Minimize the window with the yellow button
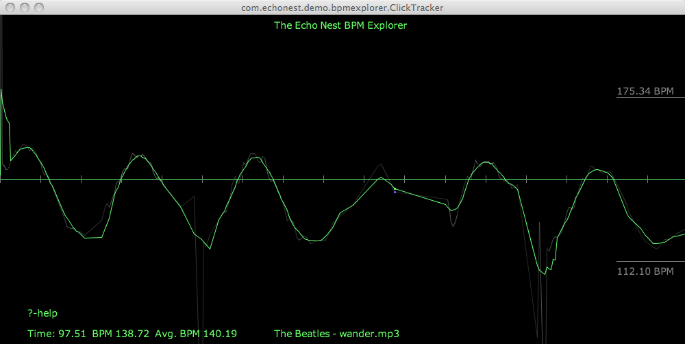The height and width of the screenshot is (344, 685). [x=25, y=7]
